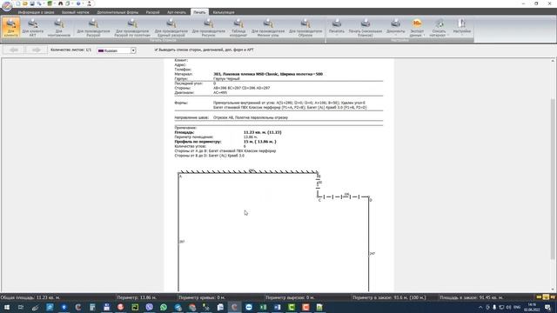This screenshot has width=557, height=313.
Task: Open Word from the taskbar
Action: pyautogui.click(x=278, y=307)
